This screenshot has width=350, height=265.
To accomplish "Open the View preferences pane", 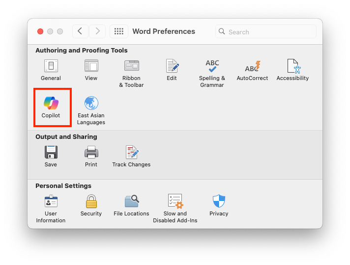I will pyautogui.click(x=91, y=66).
